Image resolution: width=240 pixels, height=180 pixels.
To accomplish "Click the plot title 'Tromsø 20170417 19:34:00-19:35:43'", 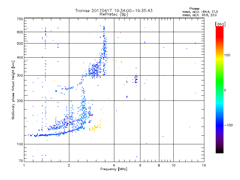I will pos(114,10).
